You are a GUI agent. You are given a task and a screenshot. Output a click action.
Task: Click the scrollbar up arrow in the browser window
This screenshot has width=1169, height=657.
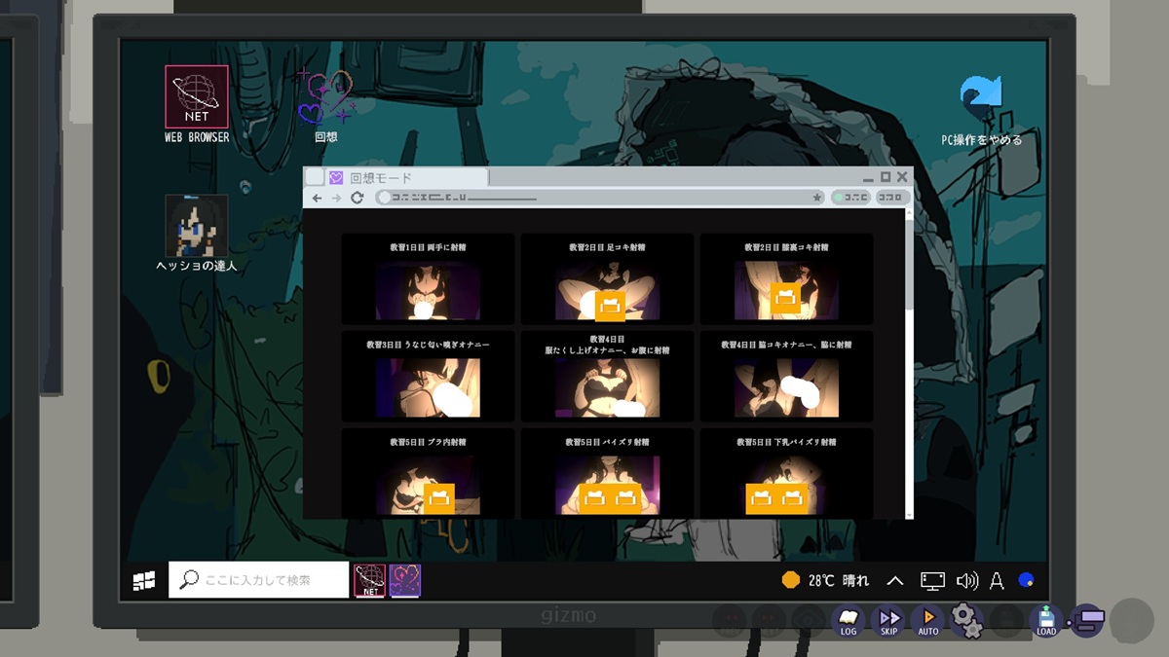909,213
